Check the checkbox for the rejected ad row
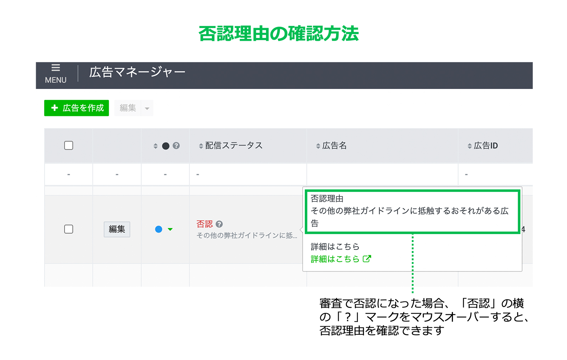 click(69, 229)
